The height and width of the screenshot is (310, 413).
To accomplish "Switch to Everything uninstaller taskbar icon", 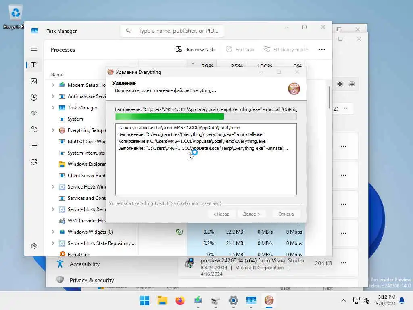I will (x=269, y=300).
